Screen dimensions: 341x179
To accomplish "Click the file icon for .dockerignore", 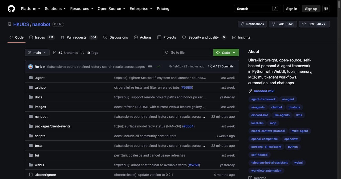I will (x=31, y=175).
